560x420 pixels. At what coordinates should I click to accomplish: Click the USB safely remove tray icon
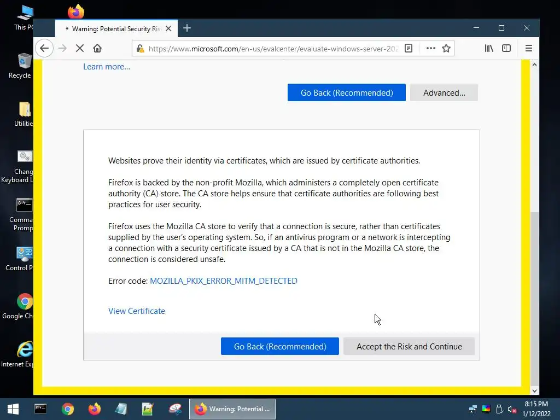tap(499, 409)
